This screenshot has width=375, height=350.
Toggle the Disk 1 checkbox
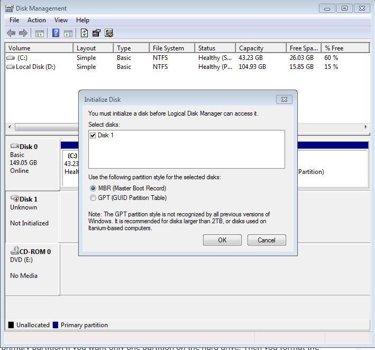click(x=93, y=135)
